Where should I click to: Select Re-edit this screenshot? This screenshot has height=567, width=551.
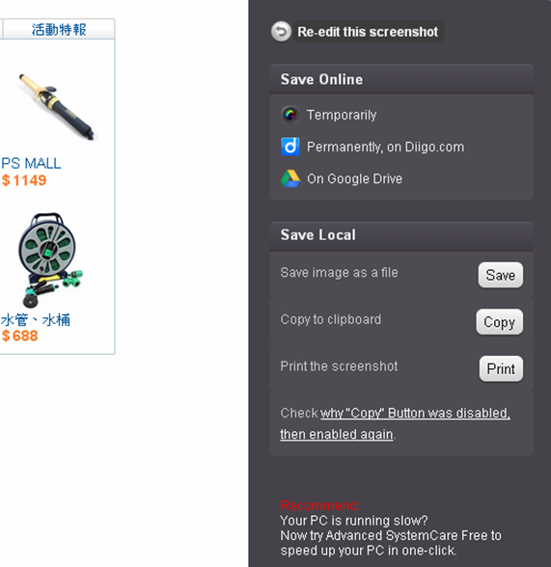(368, 32)
